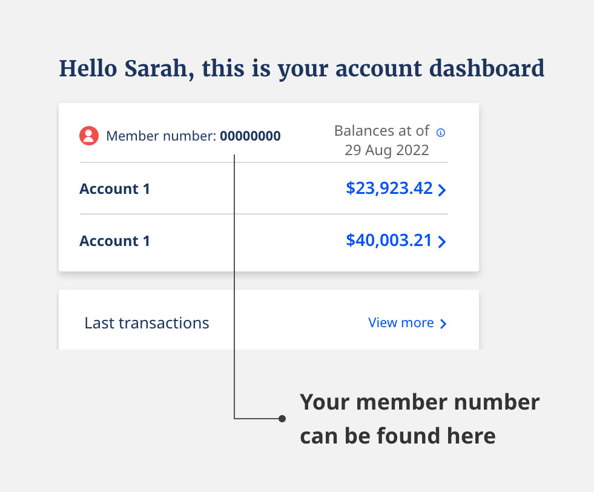Open the chevron next to $23,923.42
Viewport: 594px width, 492px height.
click(x=442, y=190)
